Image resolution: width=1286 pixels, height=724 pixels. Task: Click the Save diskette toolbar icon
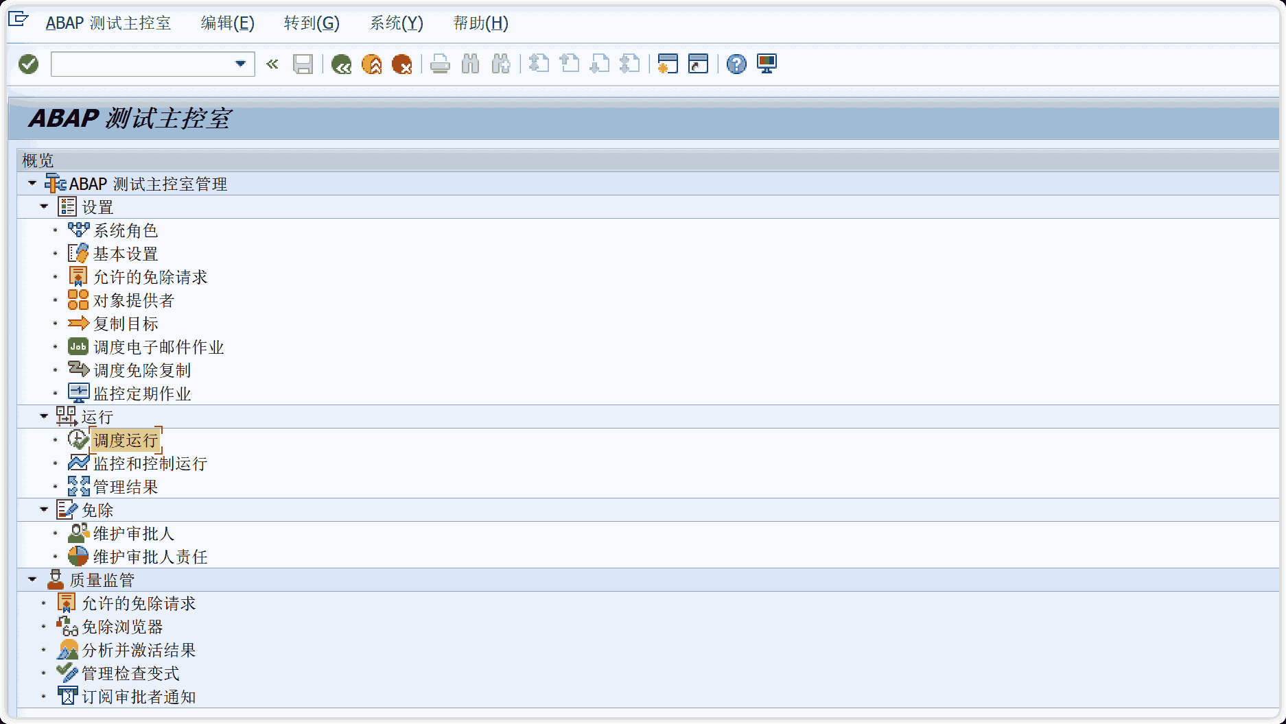click(303, 64)
